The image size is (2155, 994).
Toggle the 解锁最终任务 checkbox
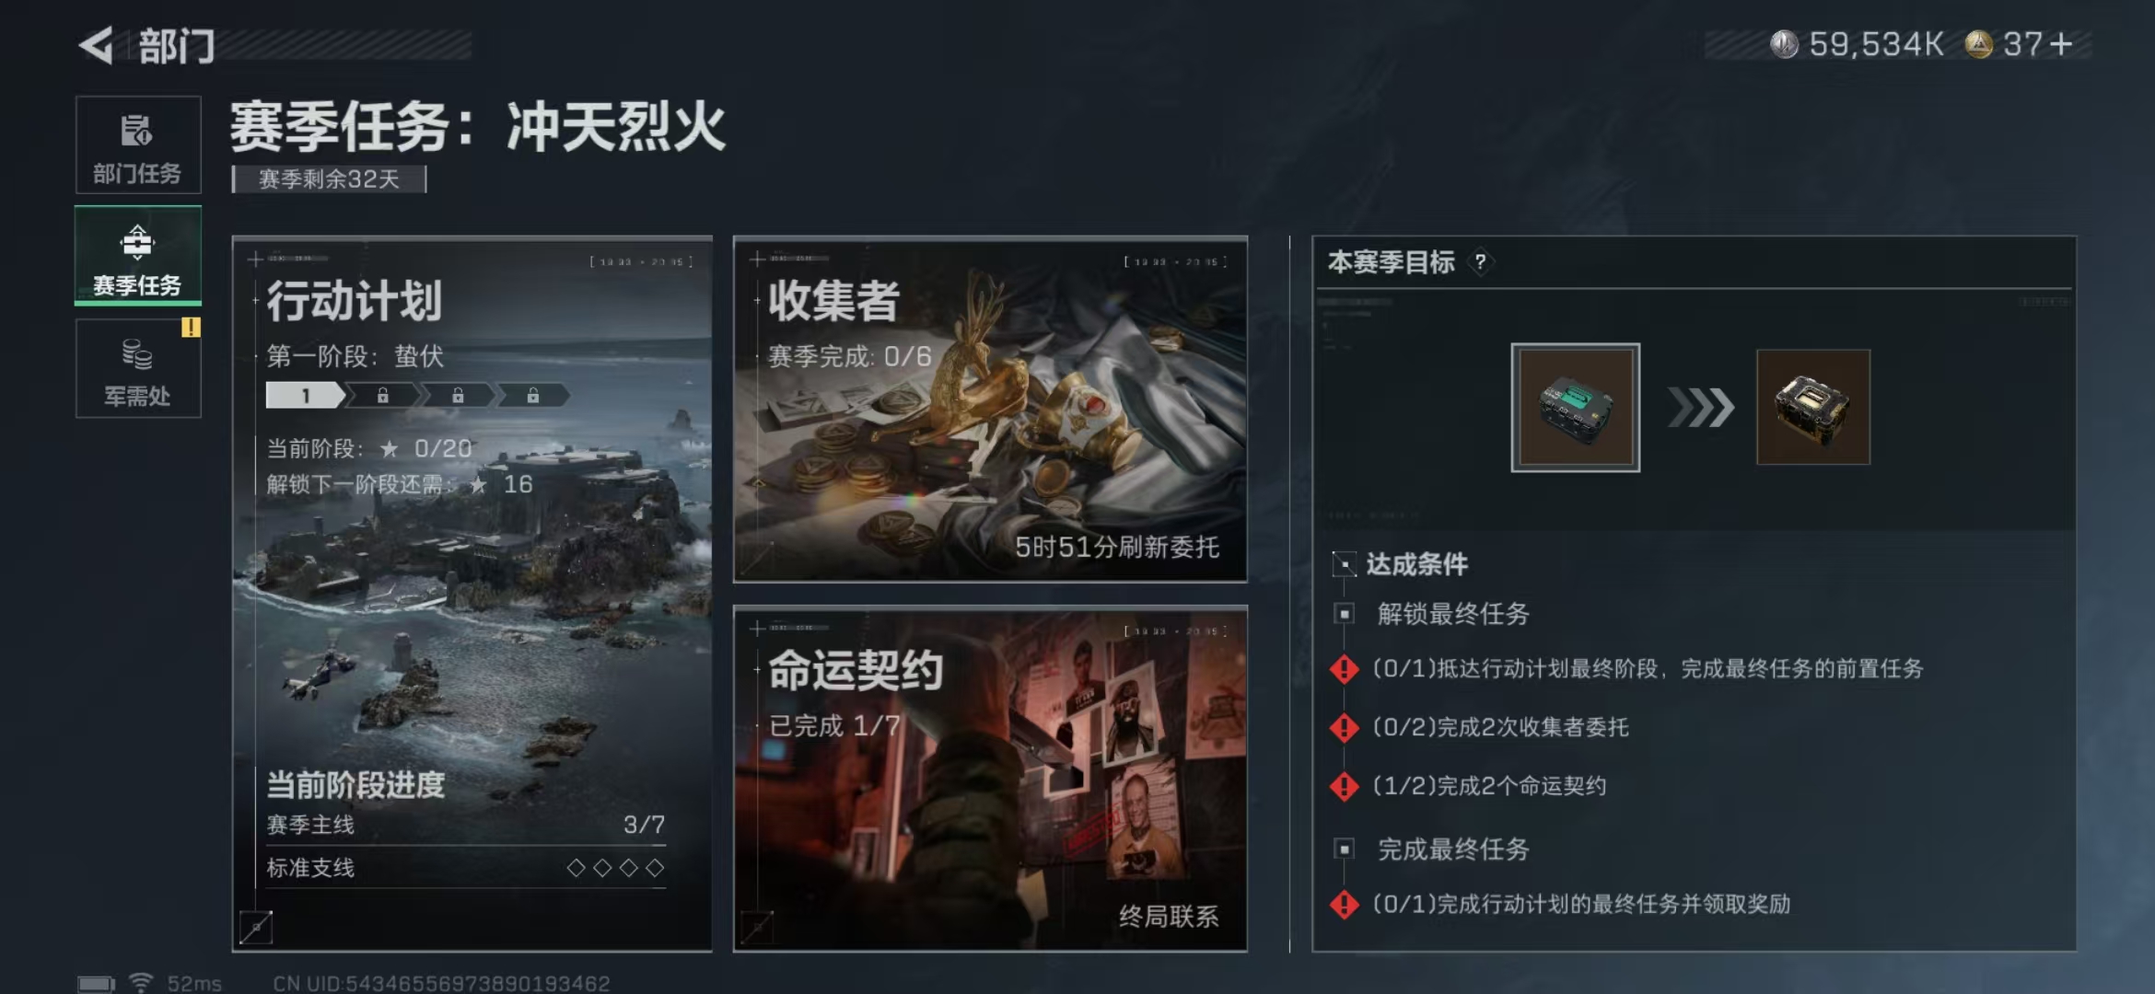(x=1345, y=614)
